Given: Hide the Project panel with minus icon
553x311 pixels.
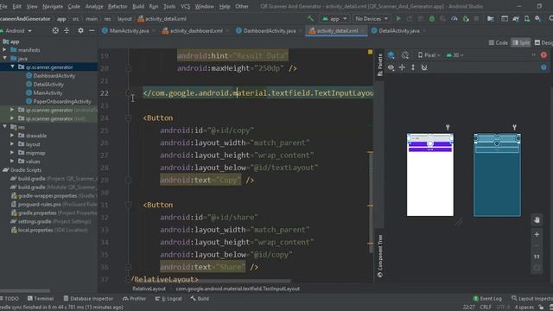Looking at the screenshot, I should [x=92, y=31].
